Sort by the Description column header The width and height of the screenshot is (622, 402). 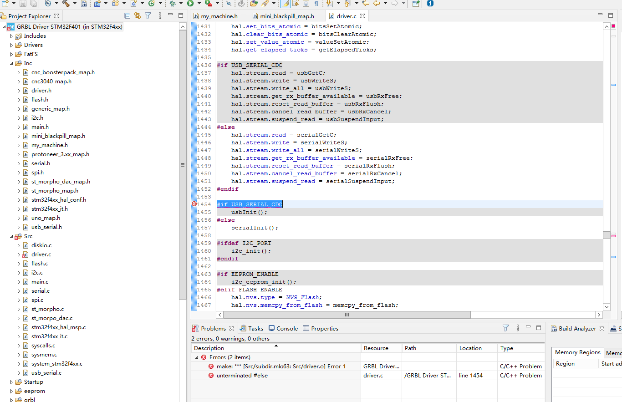click(x=276, y=348)
